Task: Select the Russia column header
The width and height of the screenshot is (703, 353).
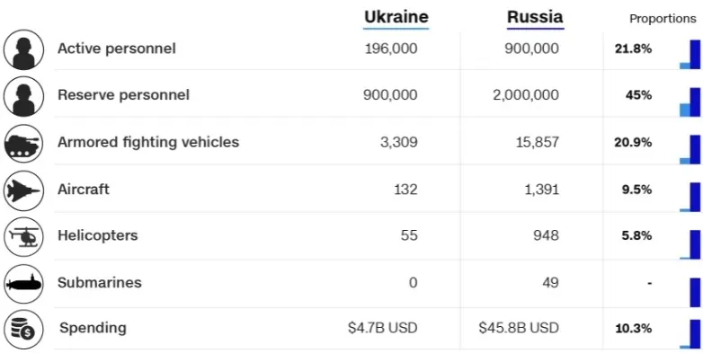Action: pyautogui.click(x=535, y=17)
